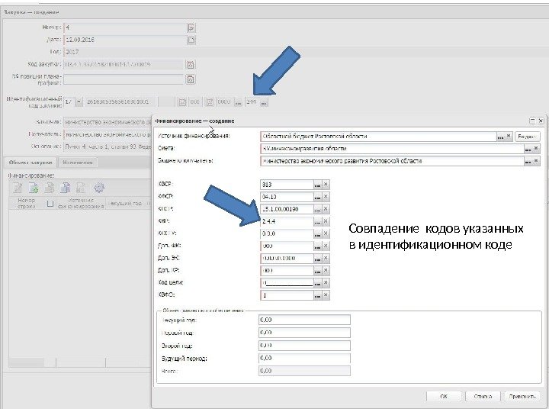Open lookup for Бюджетополучатель field

point(528,161)
